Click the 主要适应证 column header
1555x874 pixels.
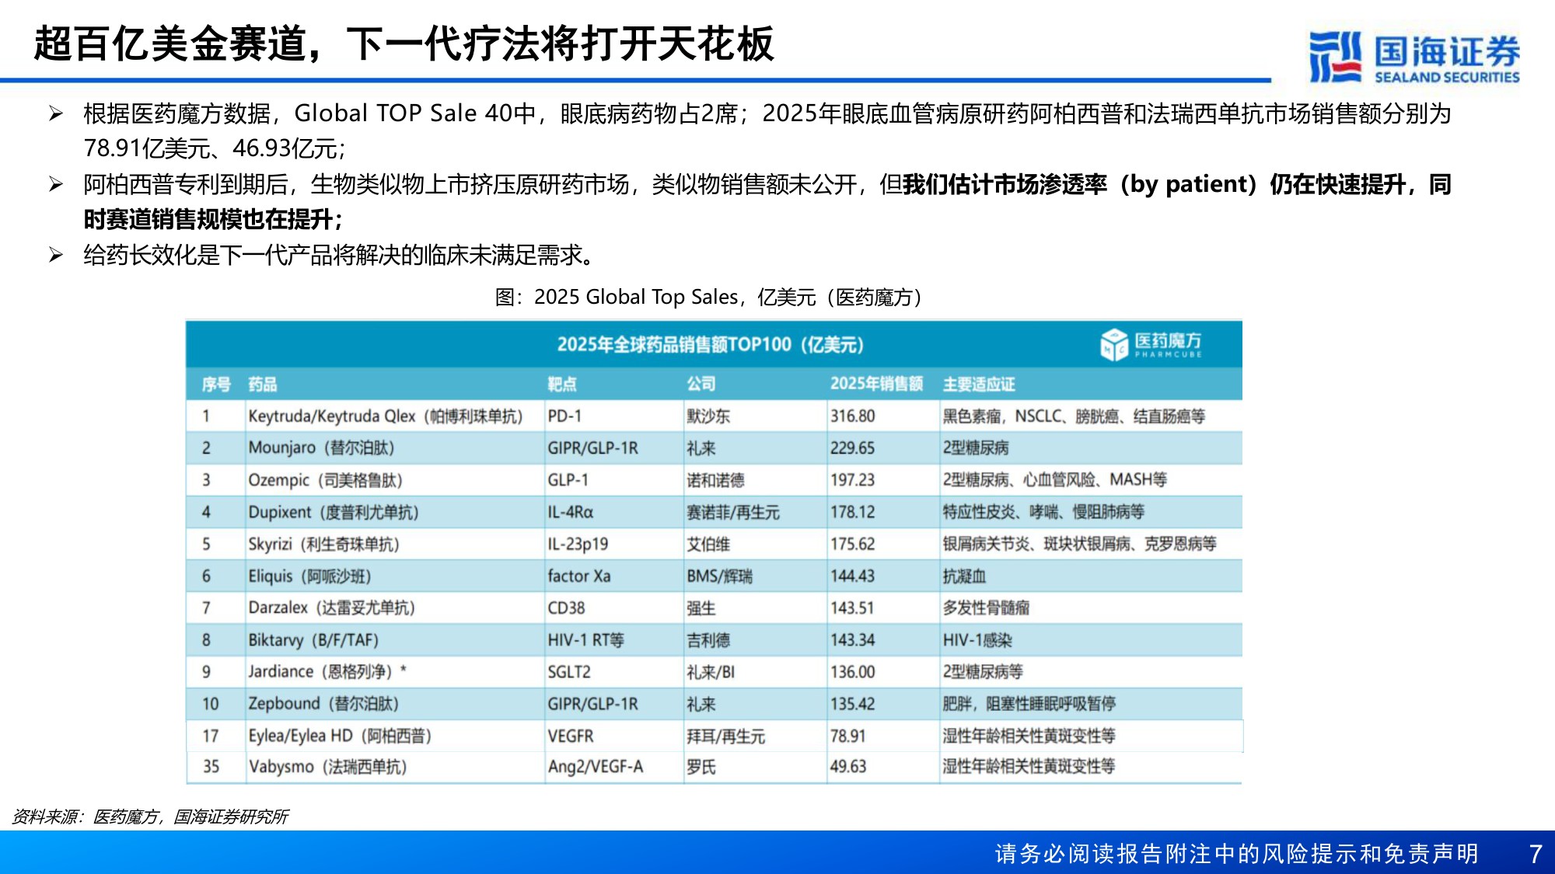pos(979,384)
